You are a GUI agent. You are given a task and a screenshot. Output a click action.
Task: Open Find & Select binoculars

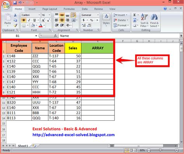(154, 21)
